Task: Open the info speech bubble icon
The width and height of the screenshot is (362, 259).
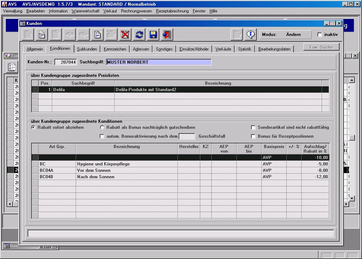Action: (x=251, y=35)
